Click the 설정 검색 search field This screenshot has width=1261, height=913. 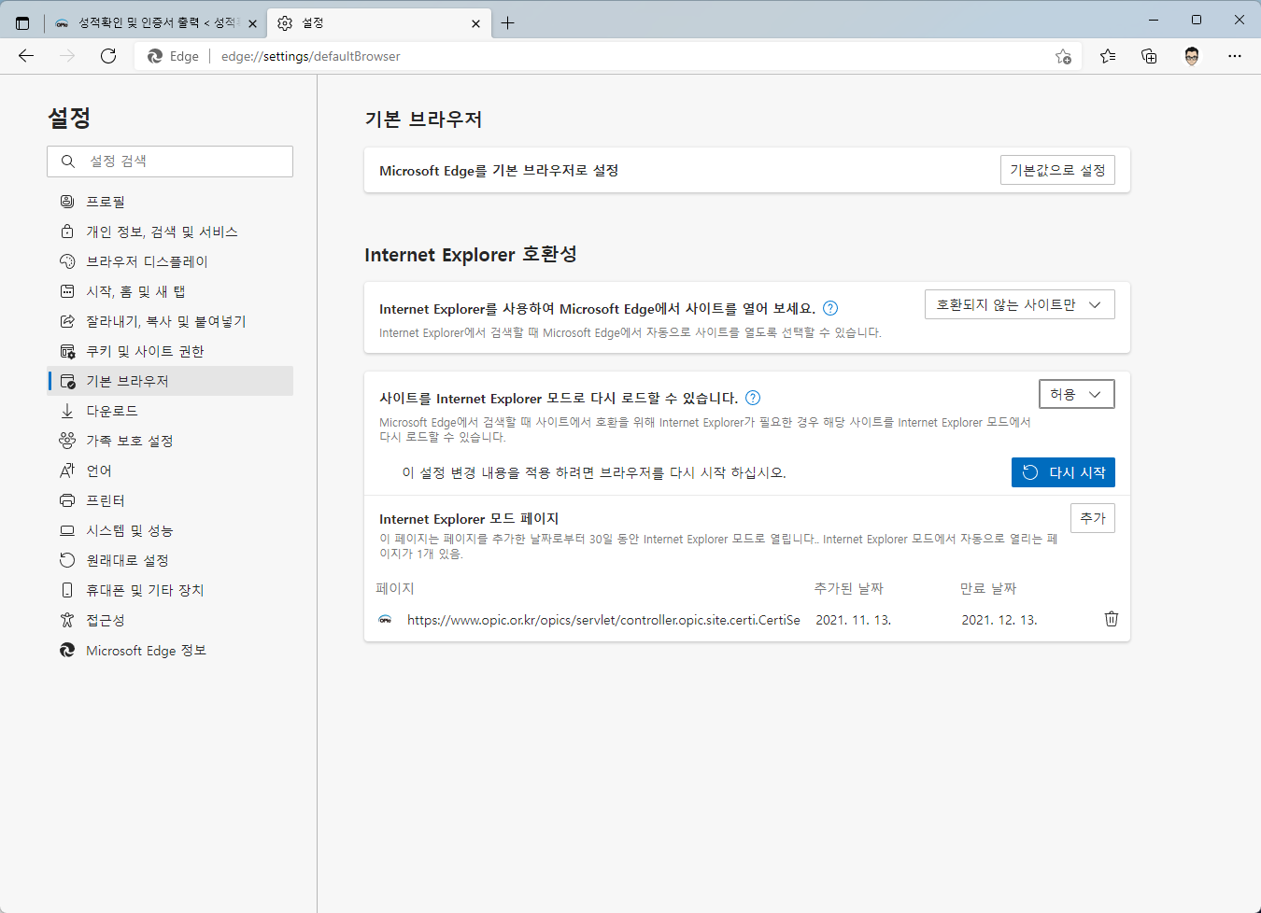pos(170,162)
